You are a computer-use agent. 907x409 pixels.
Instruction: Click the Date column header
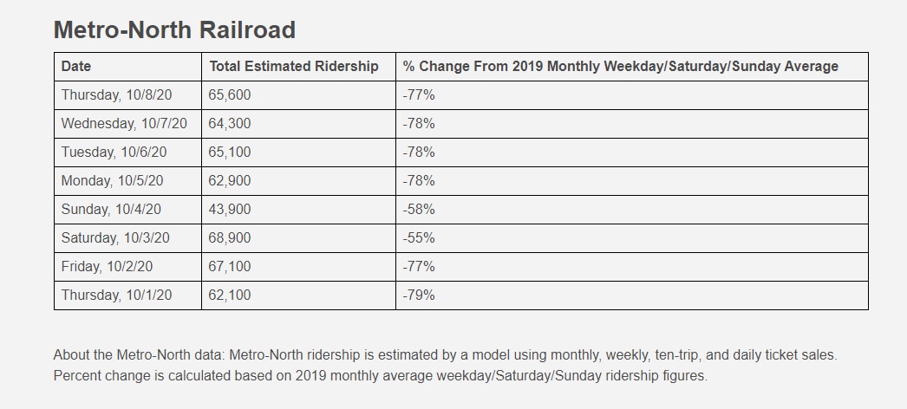[x=76, y=67]
